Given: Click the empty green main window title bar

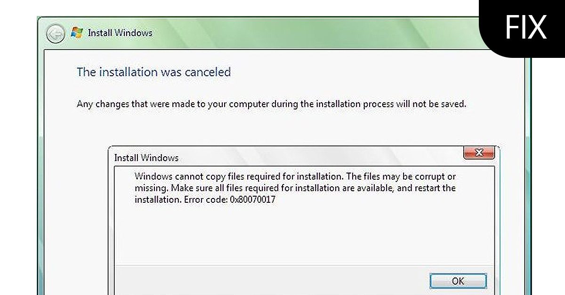Looking at the screenshot, I should (306, 33).
